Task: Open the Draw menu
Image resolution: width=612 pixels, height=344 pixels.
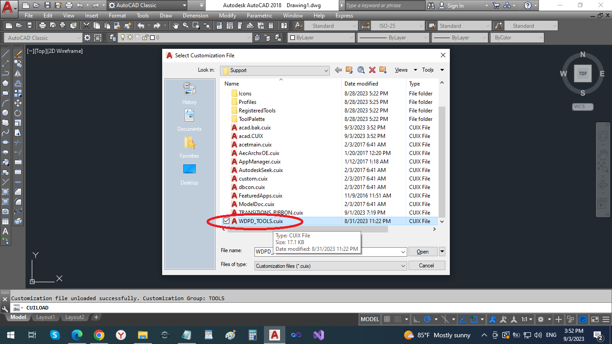Action: (166, 16)
